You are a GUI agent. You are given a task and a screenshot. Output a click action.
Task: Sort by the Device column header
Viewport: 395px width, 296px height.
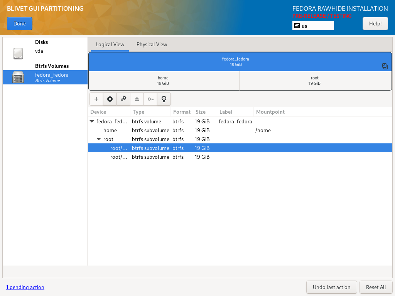click(x=109, y=112)
